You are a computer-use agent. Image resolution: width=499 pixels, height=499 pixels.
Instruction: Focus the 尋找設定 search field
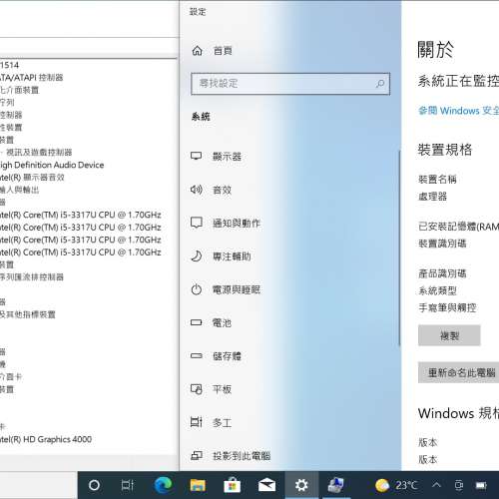pyautogui.click(x=290, y=84)
